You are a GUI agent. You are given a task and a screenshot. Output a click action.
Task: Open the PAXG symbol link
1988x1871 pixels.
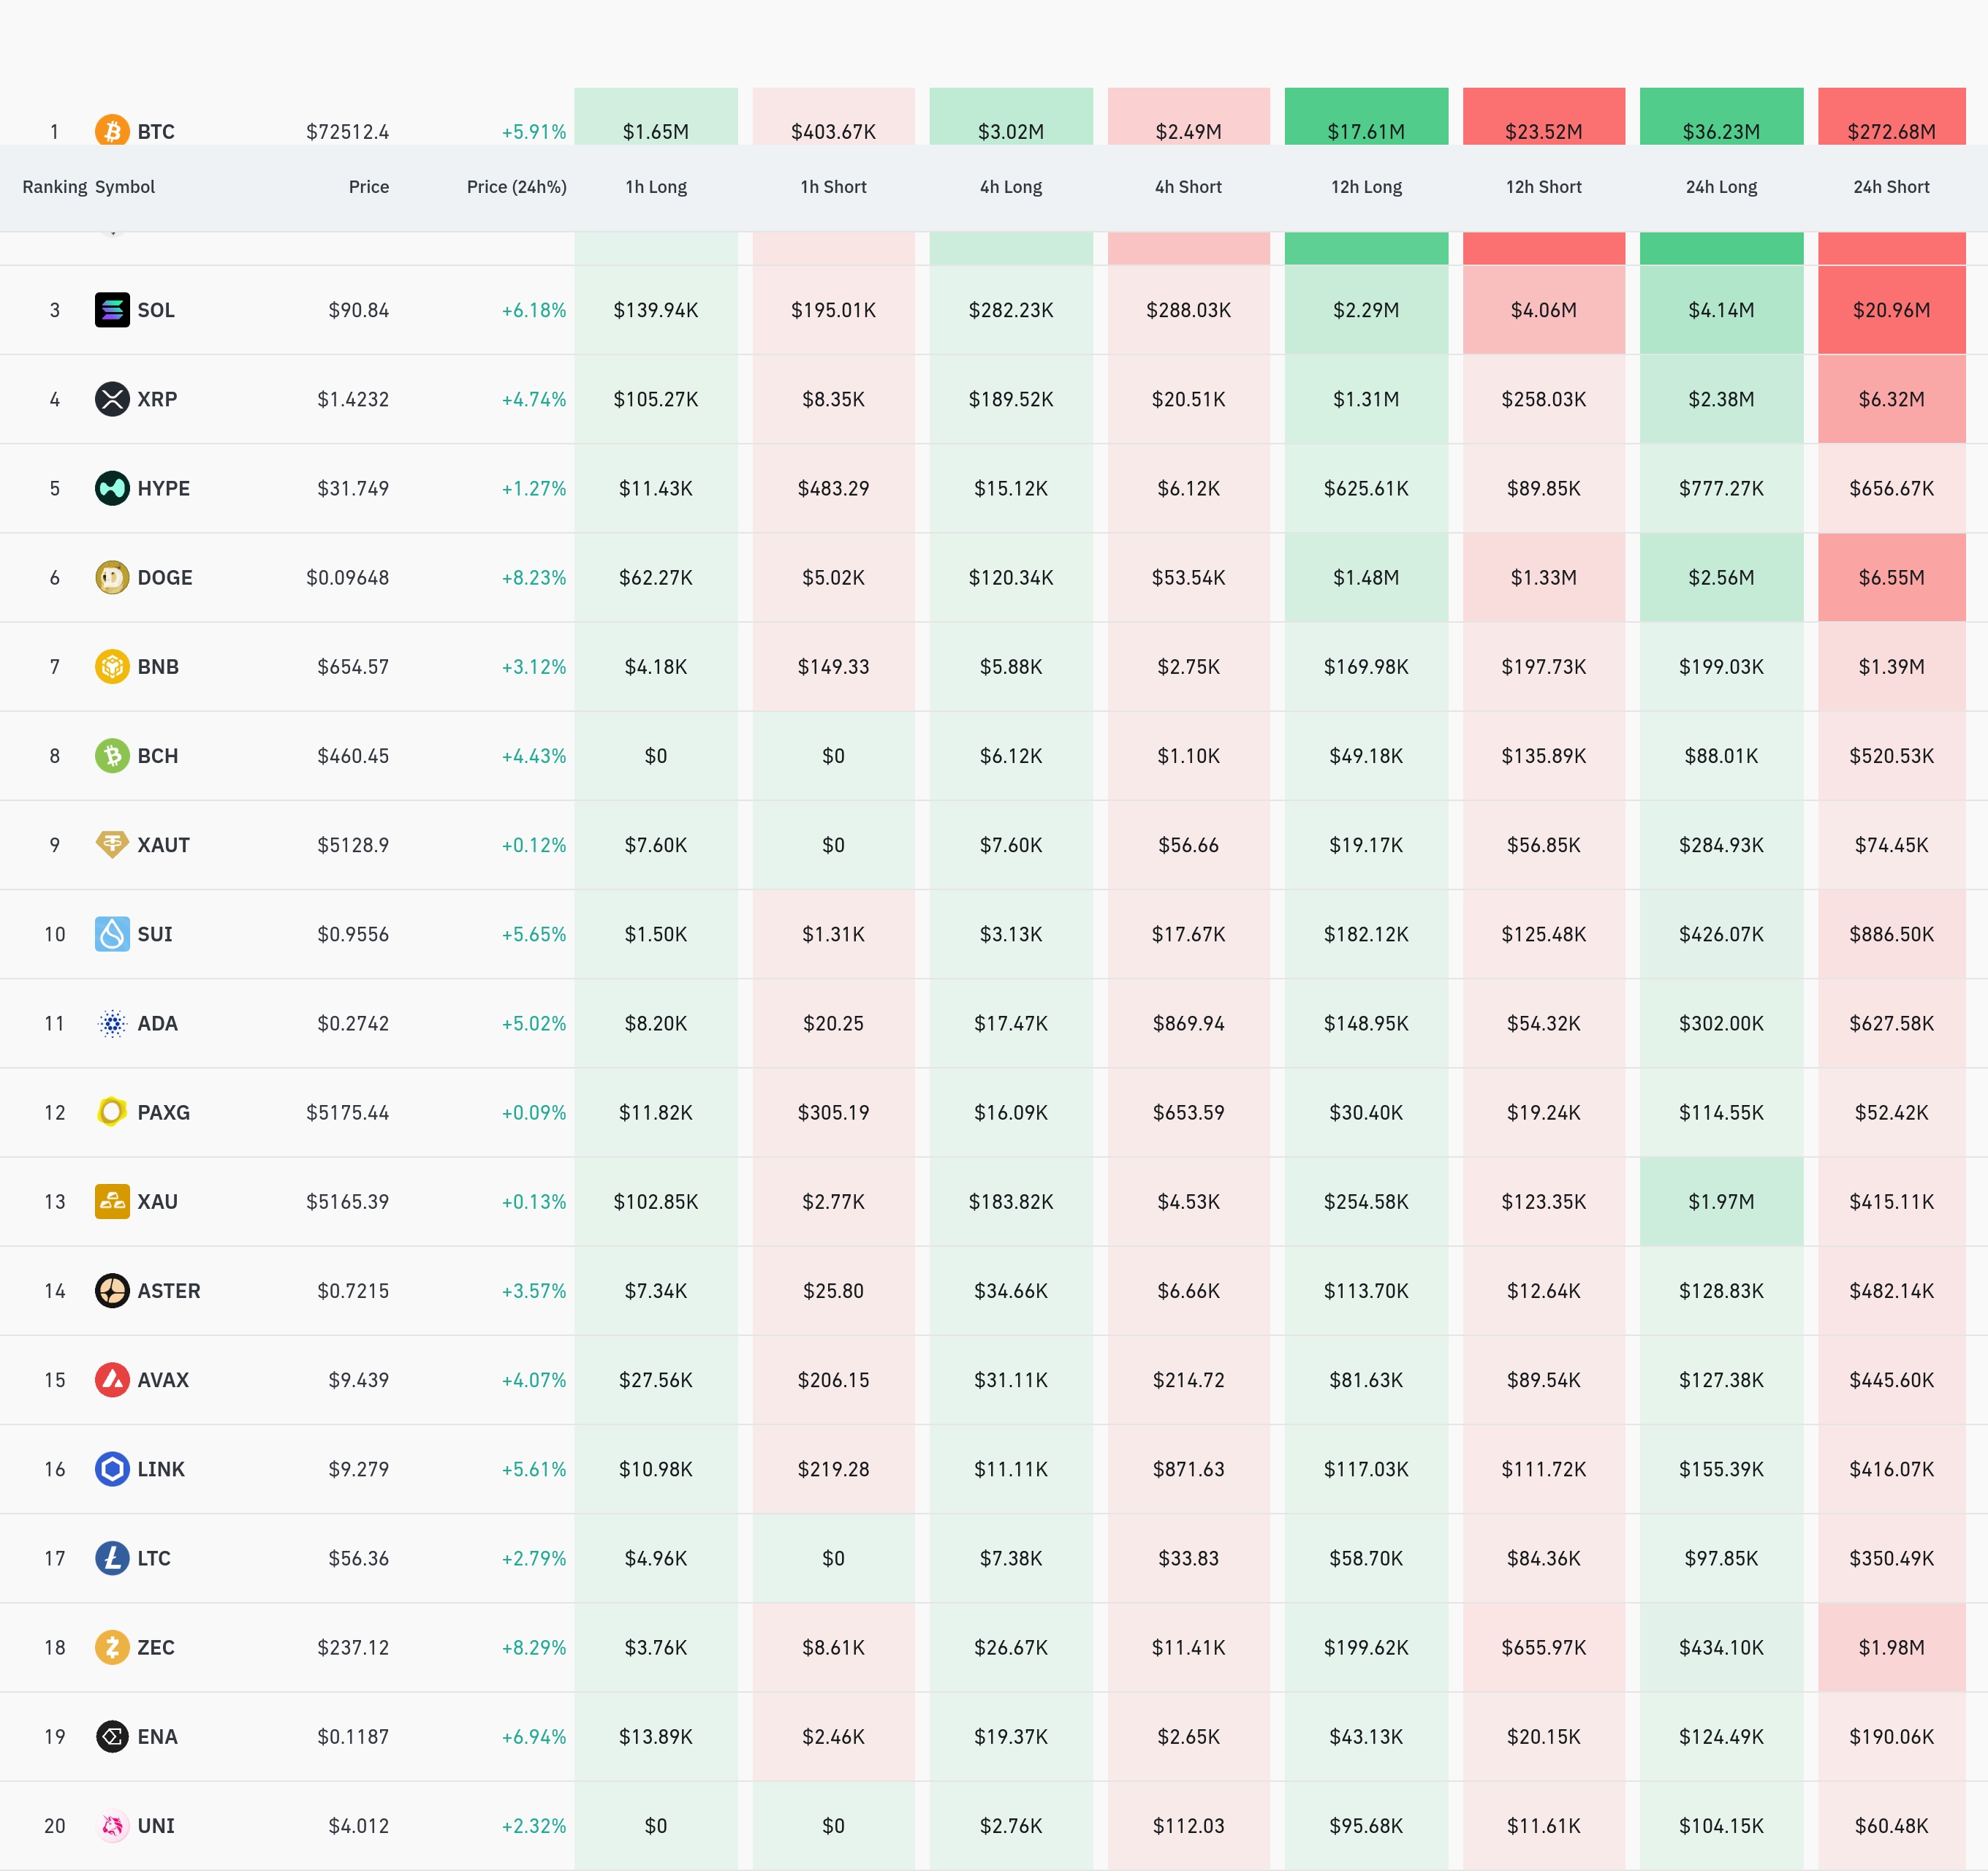pyautogui.click(x=163, y=1112)
